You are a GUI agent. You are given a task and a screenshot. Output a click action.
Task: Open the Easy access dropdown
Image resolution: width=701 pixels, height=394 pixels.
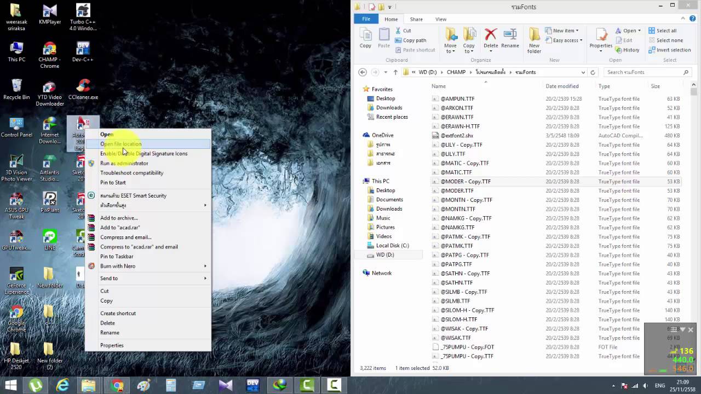click(564, 40)
